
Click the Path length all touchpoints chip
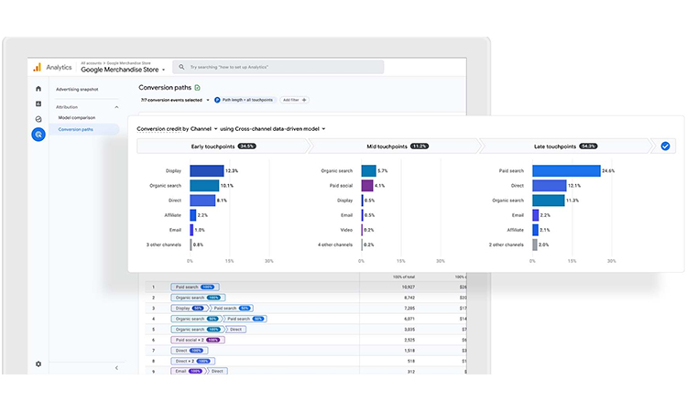click(x=245, y=100)
